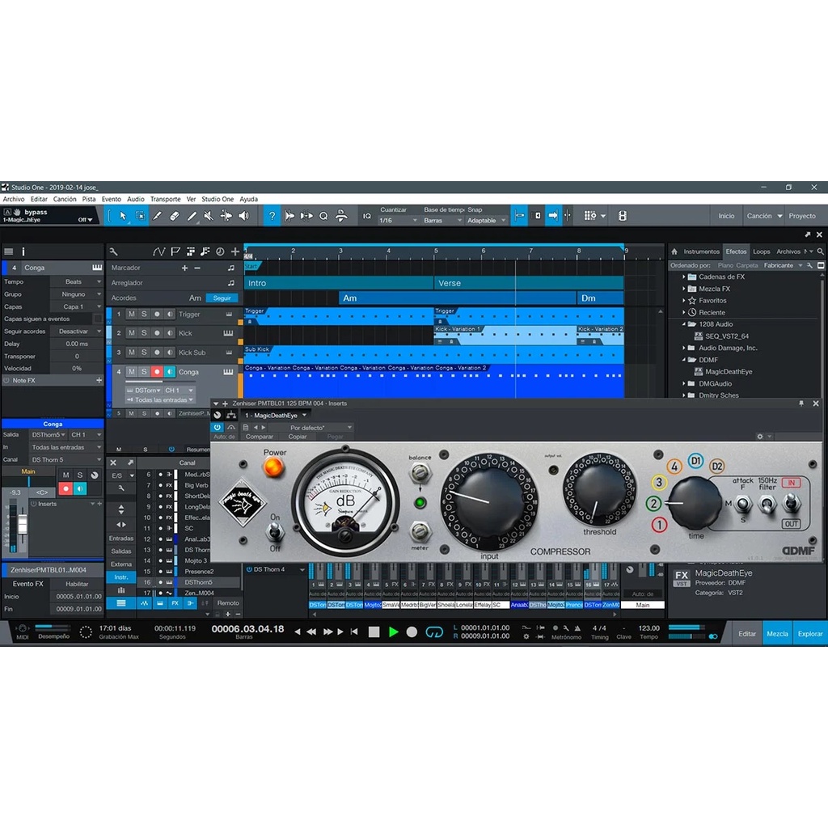Click the compressor input knob
Screen dimensions: 828x828
click(x=489, y=503)
